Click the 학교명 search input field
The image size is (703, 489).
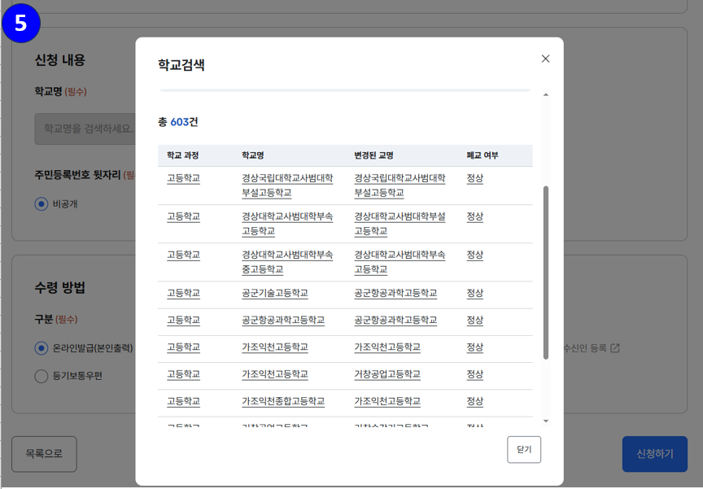(x=85, y=129)
